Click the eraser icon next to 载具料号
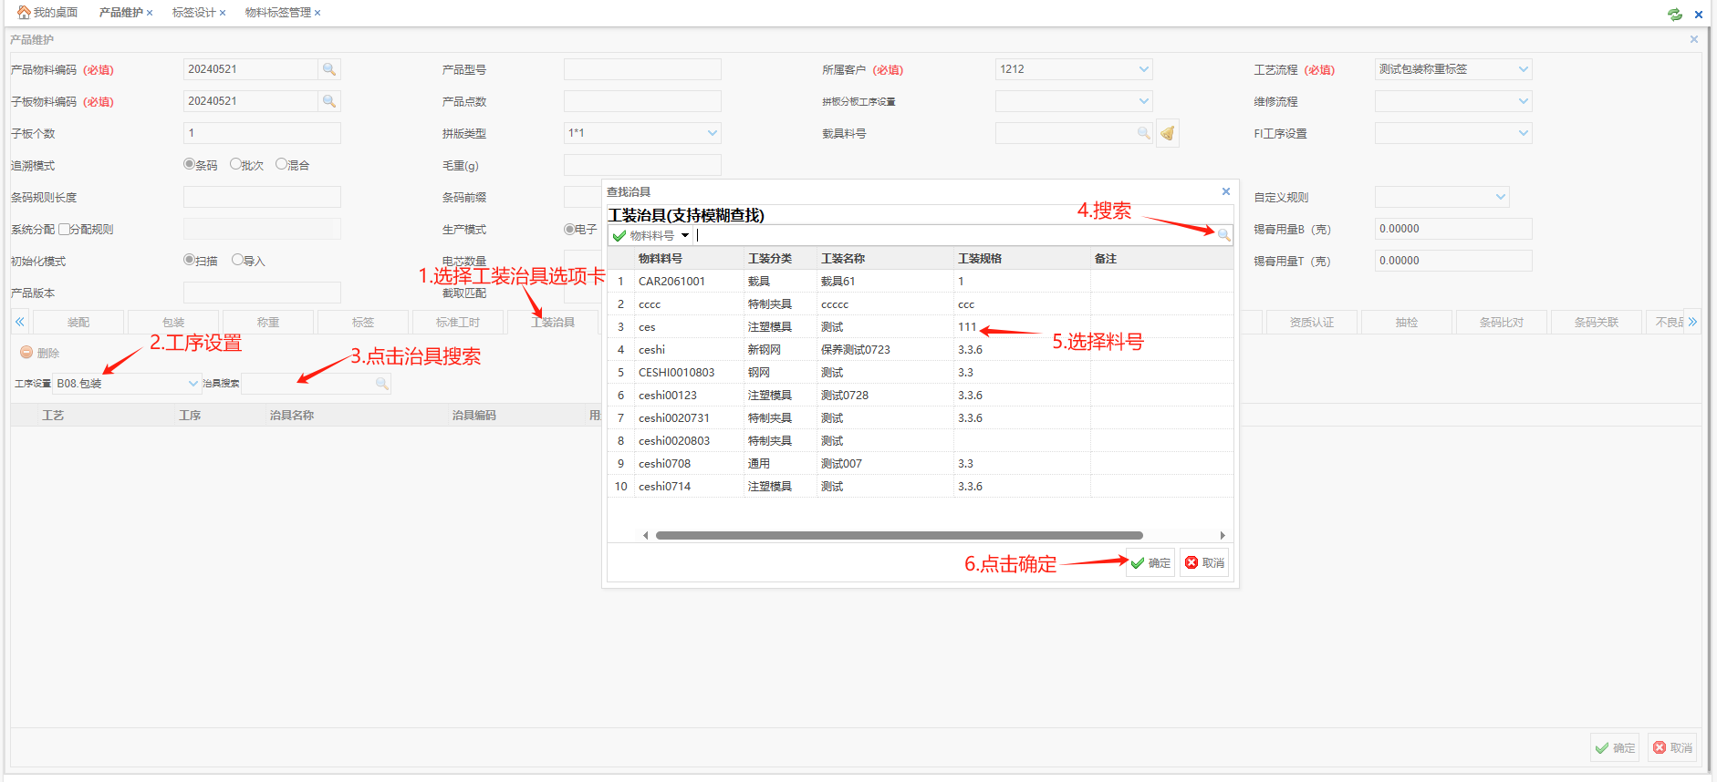 1167,134
